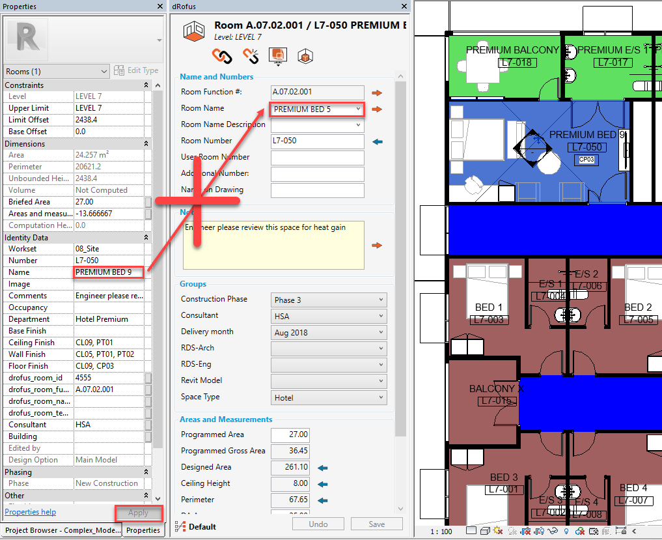Open the Room Name dropdown

[x=358, y=109]
